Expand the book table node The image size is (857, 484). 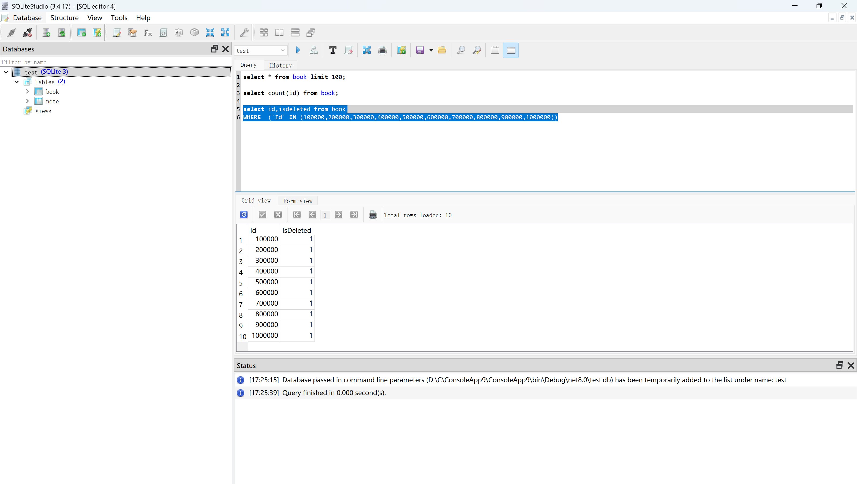click(28, 91)
